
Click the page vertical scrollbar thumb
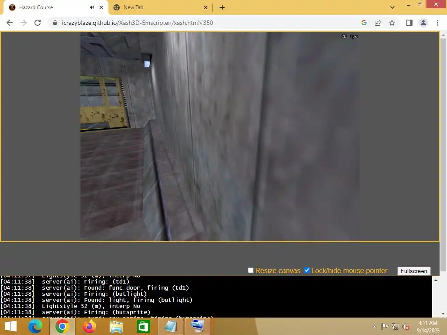[444, 154]
